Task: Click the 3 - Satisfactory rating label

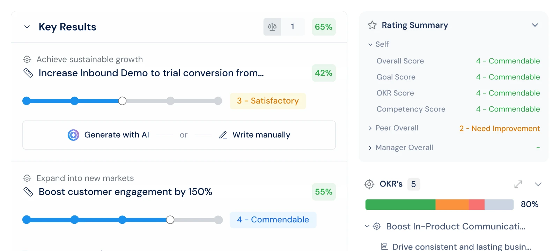Action: 268,101
